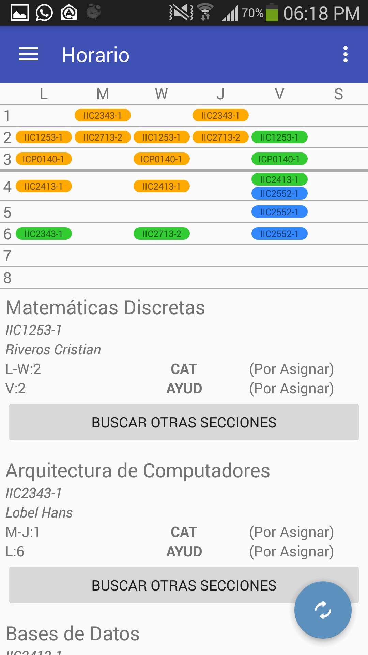The width and height of the screenshot is (368, 655).
Task: Tap the blue refresh floating button
Action: pyautogui.click(x=323, y=610)
